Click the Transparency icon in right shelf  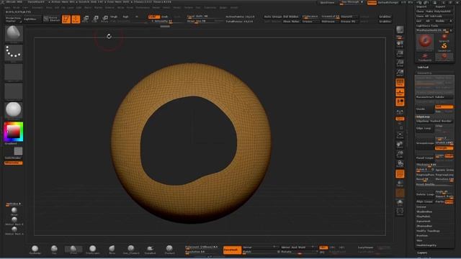coord(400,183)
